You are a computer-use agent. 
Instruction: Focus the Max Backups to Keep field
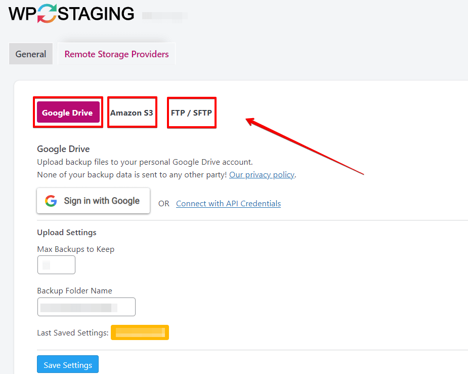pyautogui.click(x=56, y=265)
